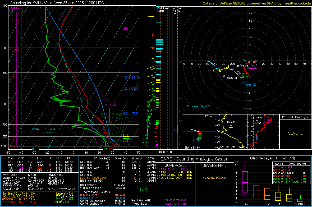Click the Wind Speed (knots) column header
312x207 pixels.
point(163,9)
